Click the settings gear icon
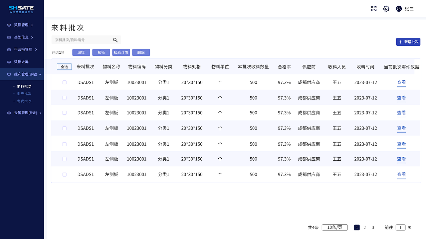This screenshot has width=426, height=239. [386, 9]
